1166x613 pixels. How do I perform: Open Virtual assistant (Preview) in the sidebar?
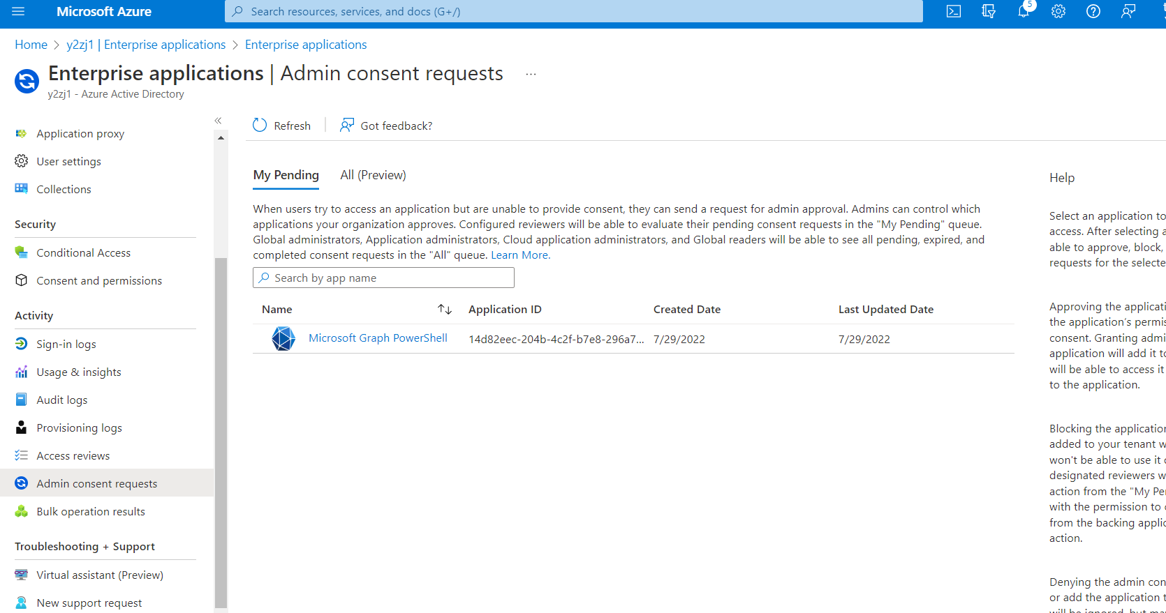tap(100, 575)
